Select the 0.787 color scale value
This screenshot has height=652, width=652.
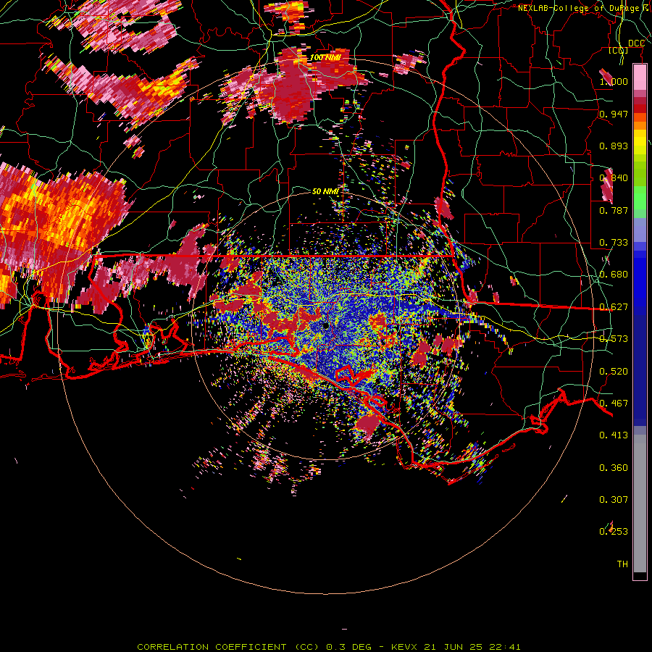pyautogui.click(x=614, y=210)
